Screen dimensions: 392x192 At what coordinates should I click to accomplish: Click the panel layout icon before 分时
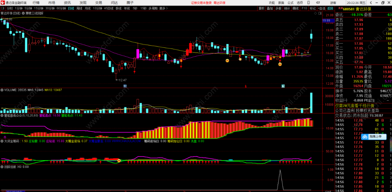pyautogui.click(x=3, y=8)
